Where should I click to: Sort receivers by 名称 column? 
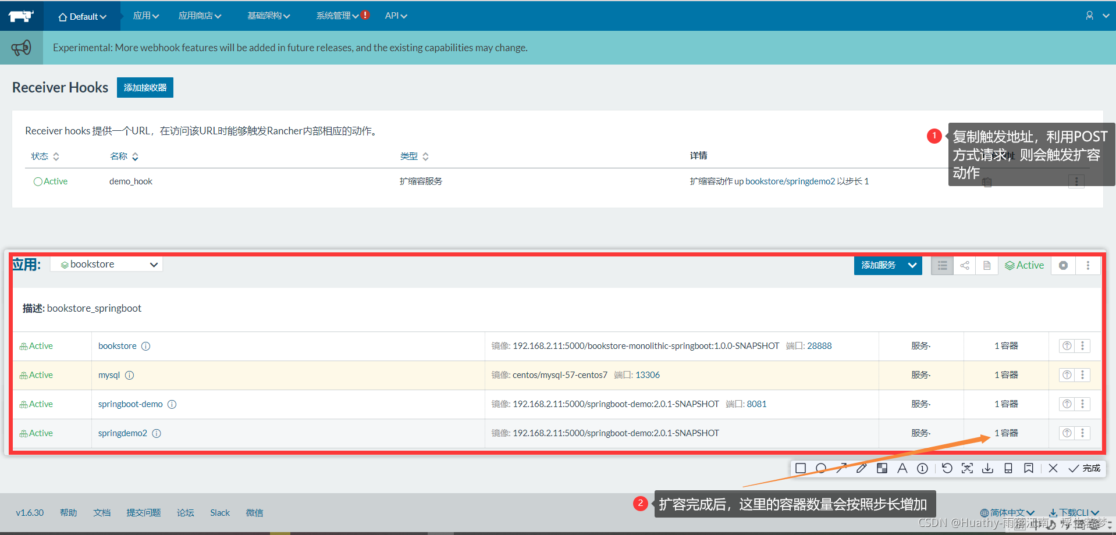(x=124, y=156)
